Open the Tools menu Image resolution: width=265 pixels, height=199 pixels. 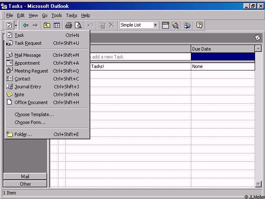[56, 15]
